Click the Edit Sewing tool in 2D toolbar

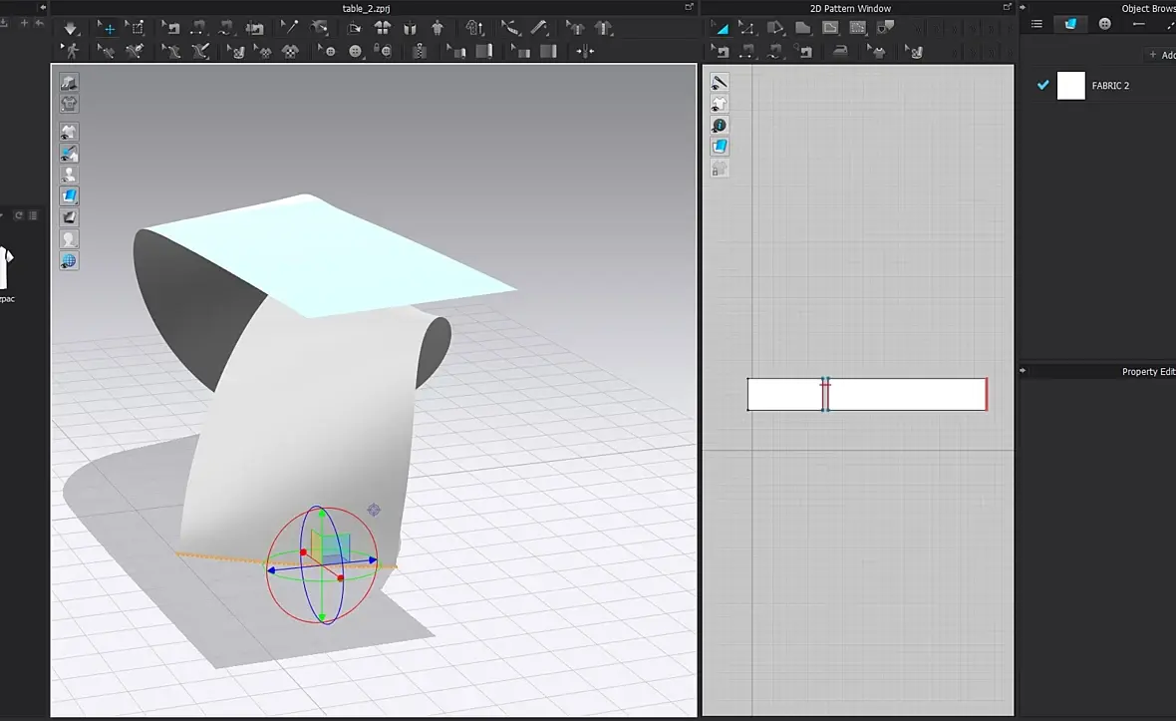[x=721, y=50]
